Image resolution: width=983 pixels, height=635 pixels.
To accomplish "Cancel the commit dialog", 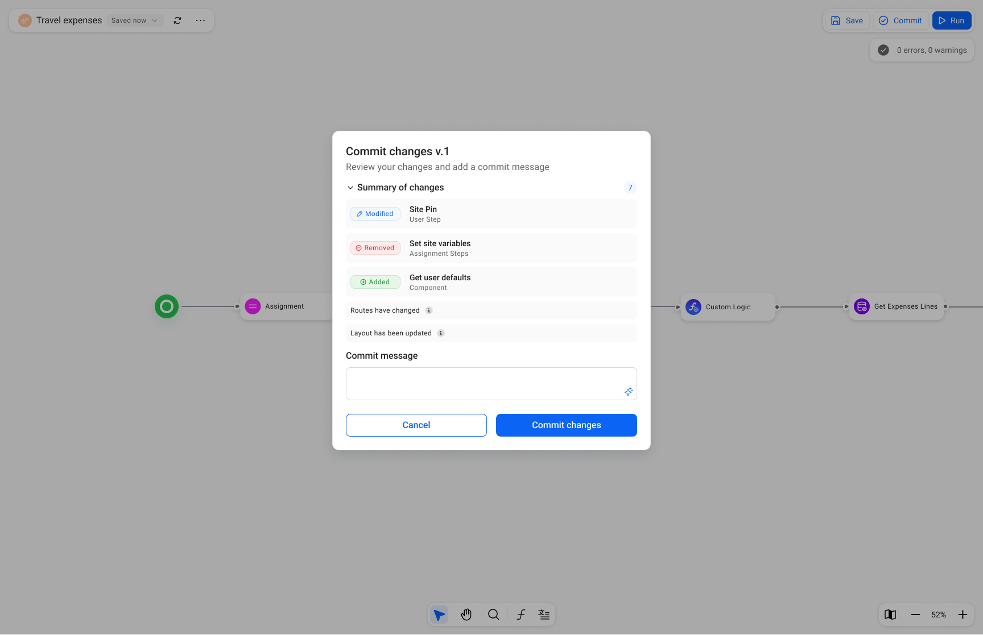I will click(416, 425).
